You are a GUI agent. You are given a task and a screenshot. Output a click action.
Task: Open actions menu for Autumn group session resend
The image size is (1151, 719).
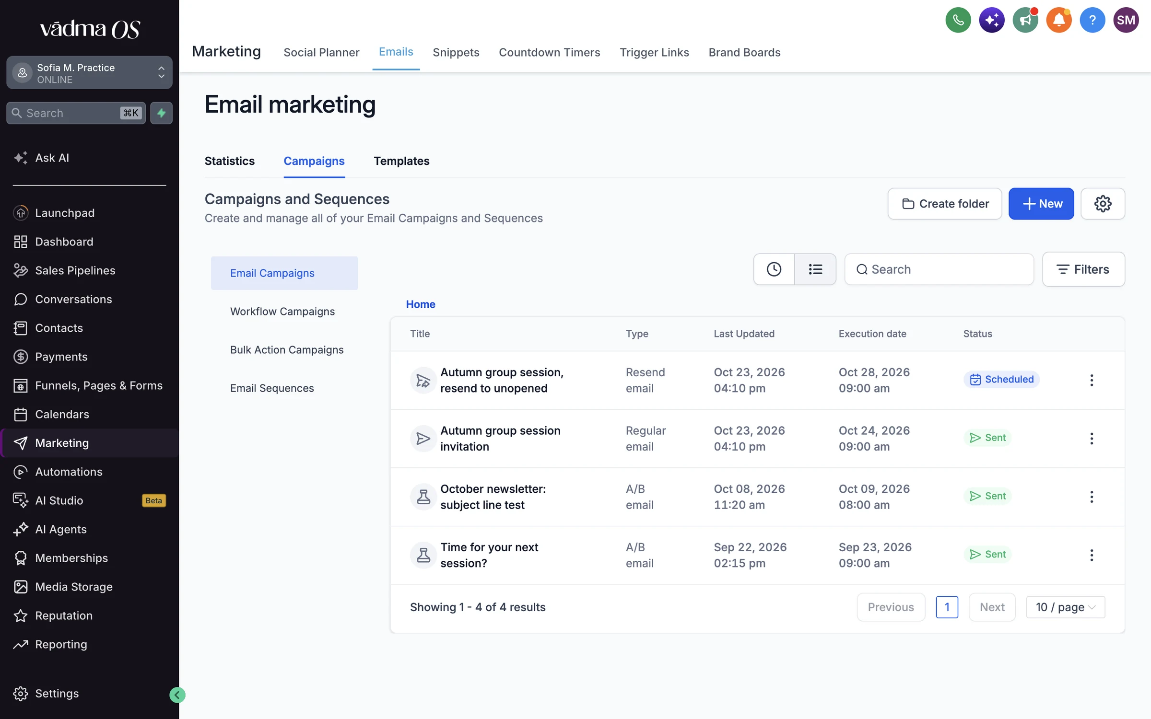[x=1092, y=380]
